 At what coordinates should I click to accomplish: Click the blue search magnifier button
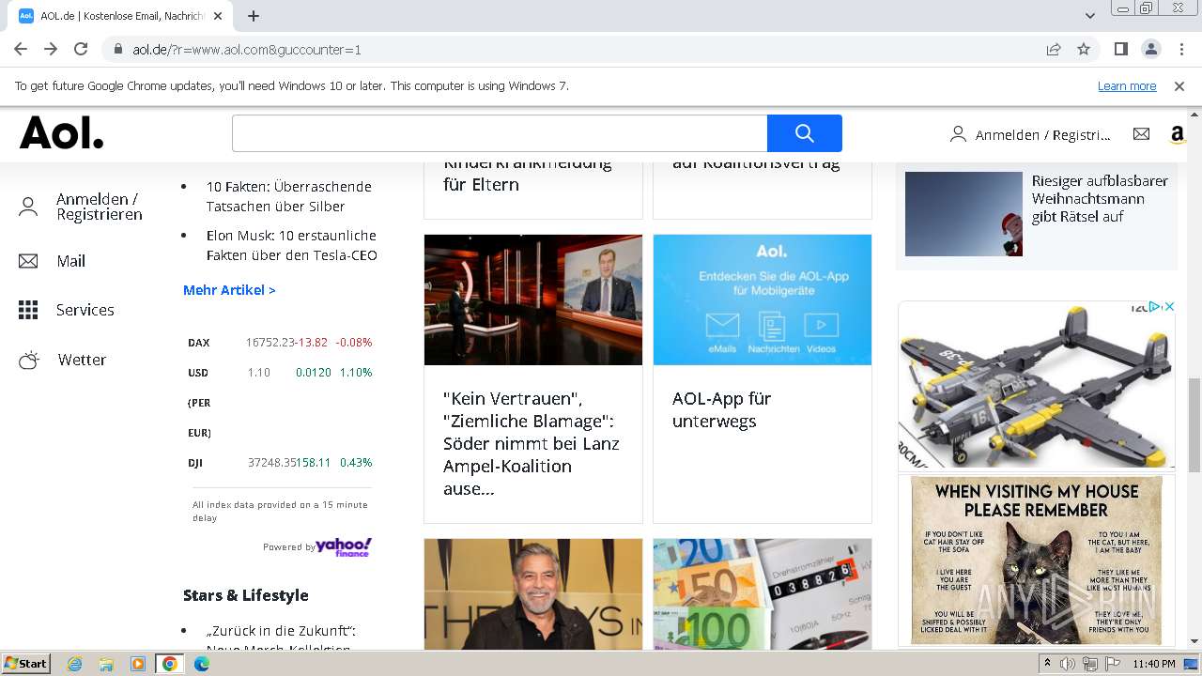pos(804,133)
